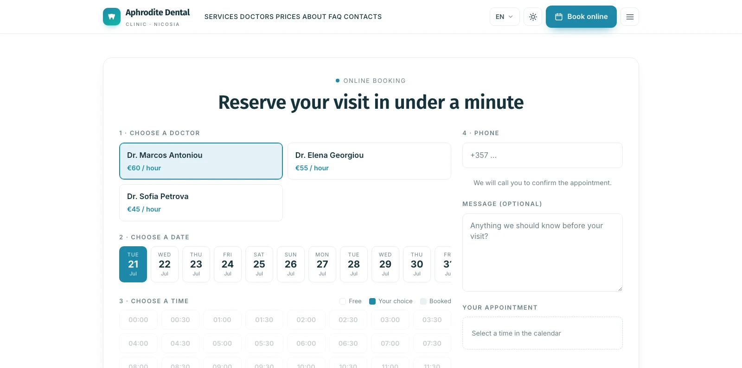
Task: Click the 03:30 time slot
Action: (432, 320)
